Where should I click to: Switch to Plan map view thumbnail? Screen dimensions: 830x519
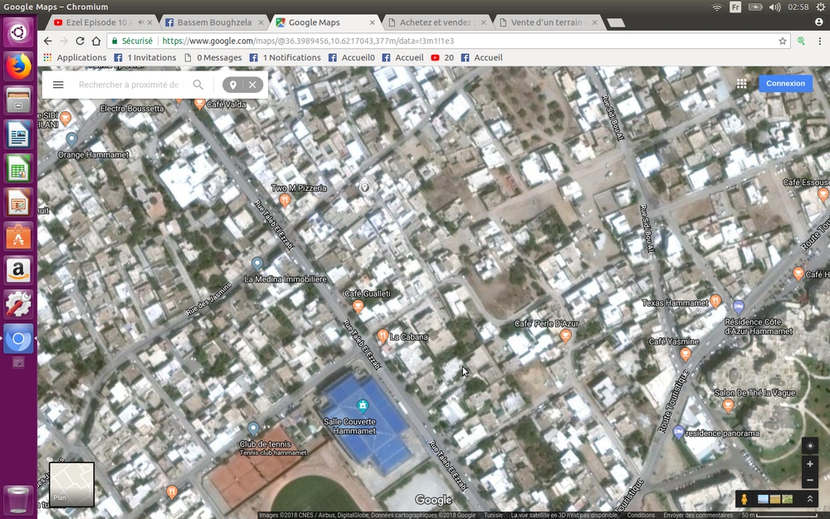coord(71,484)
